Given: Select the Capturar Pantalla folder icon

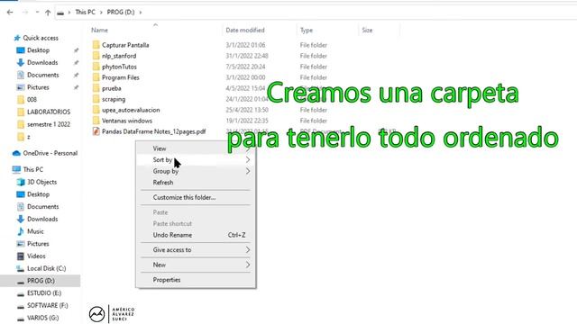Looking at the screenshot, I should pos(96,45).
